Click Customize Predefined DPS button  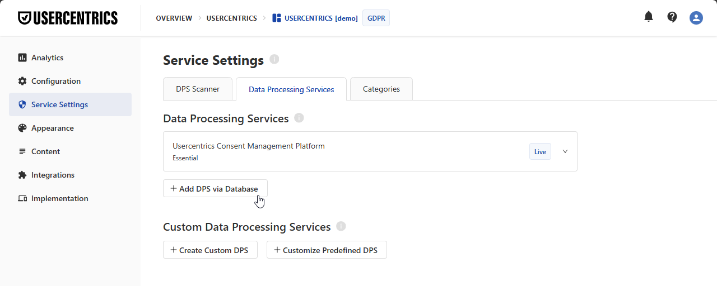[327, 250]
